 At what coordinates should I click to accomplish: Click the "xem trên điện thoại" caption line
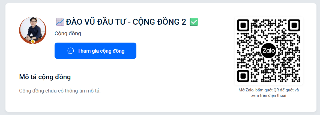pos(268,95)
